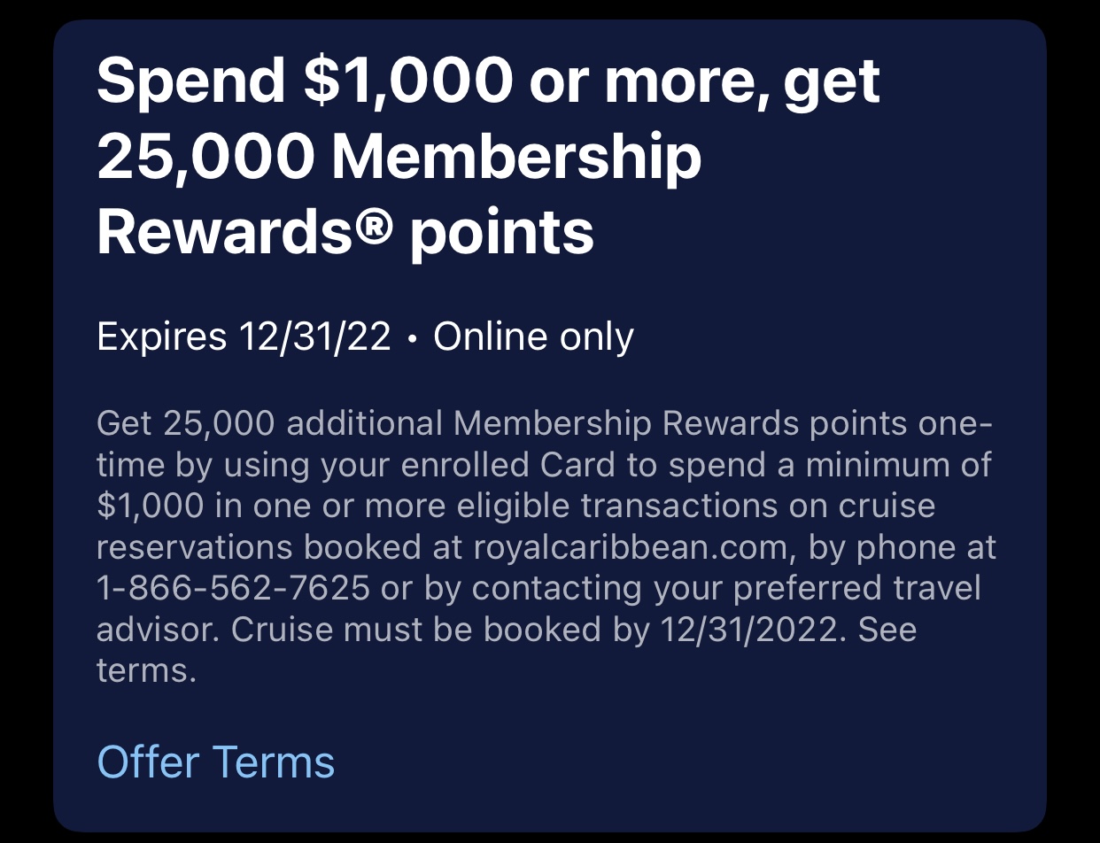Screen dimensions: 1100x843
Task: Click the bullet dot between expiry and Online only
Action: click(412, 339)
